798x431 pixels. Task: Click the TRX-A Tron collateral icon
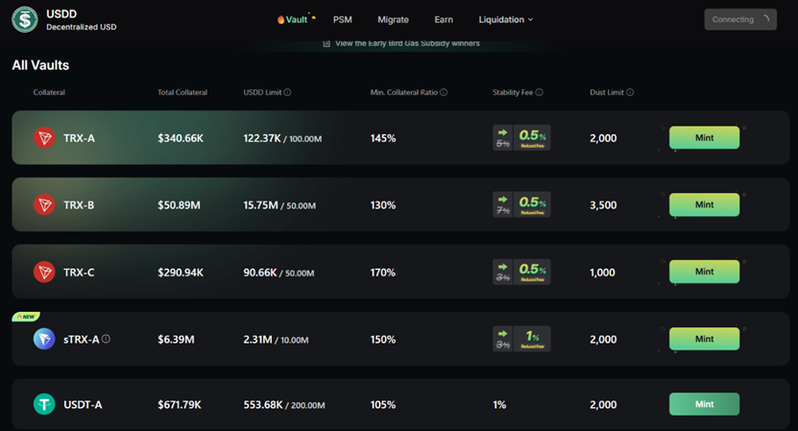(x=44, y=138)
